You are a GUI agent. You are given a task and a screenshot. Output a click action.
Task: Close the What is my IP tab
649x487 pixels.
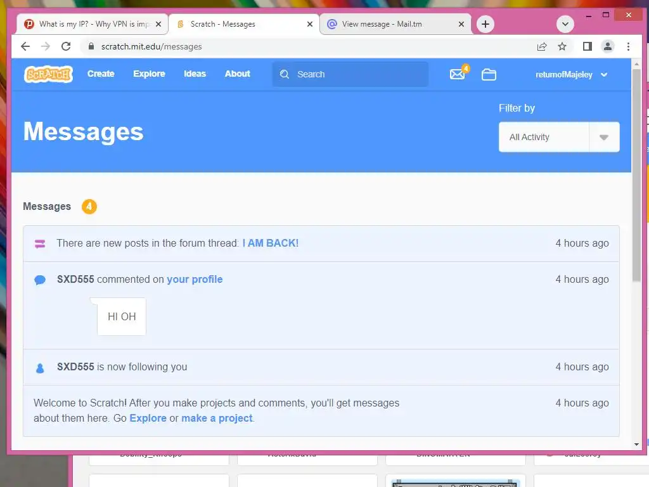[158, 24]
